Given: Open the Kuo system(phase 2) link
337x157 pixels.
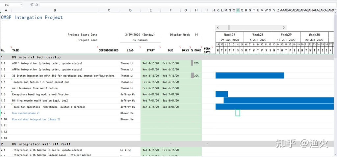Looking at the screenshot, I should click(x=26, y=113).
